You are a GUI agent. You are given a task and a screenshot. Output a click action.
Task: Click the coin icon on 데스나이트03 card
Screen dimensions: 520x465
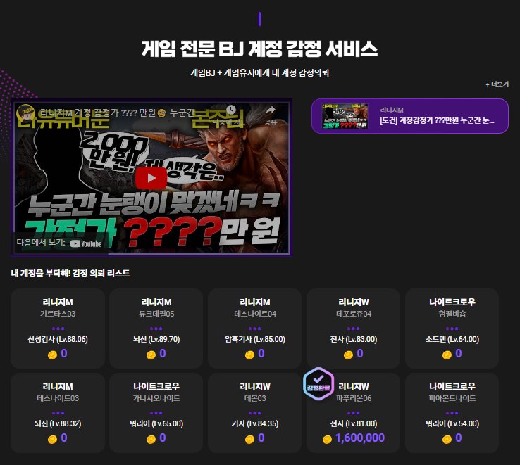coord(52,440)
